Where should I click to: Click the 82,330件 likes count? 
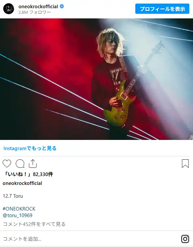pos(43,174)
